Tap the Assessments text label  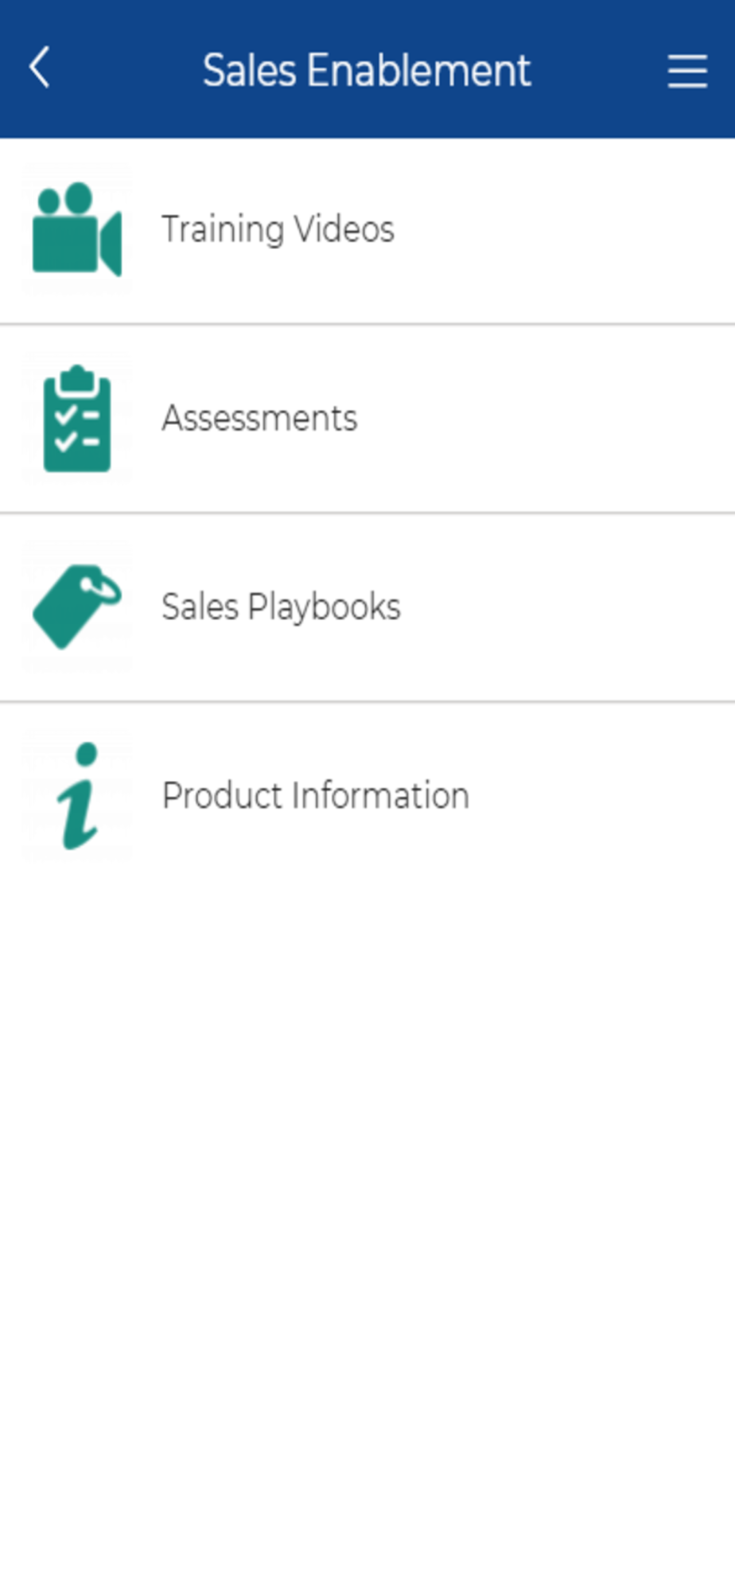tap(260, 418)
